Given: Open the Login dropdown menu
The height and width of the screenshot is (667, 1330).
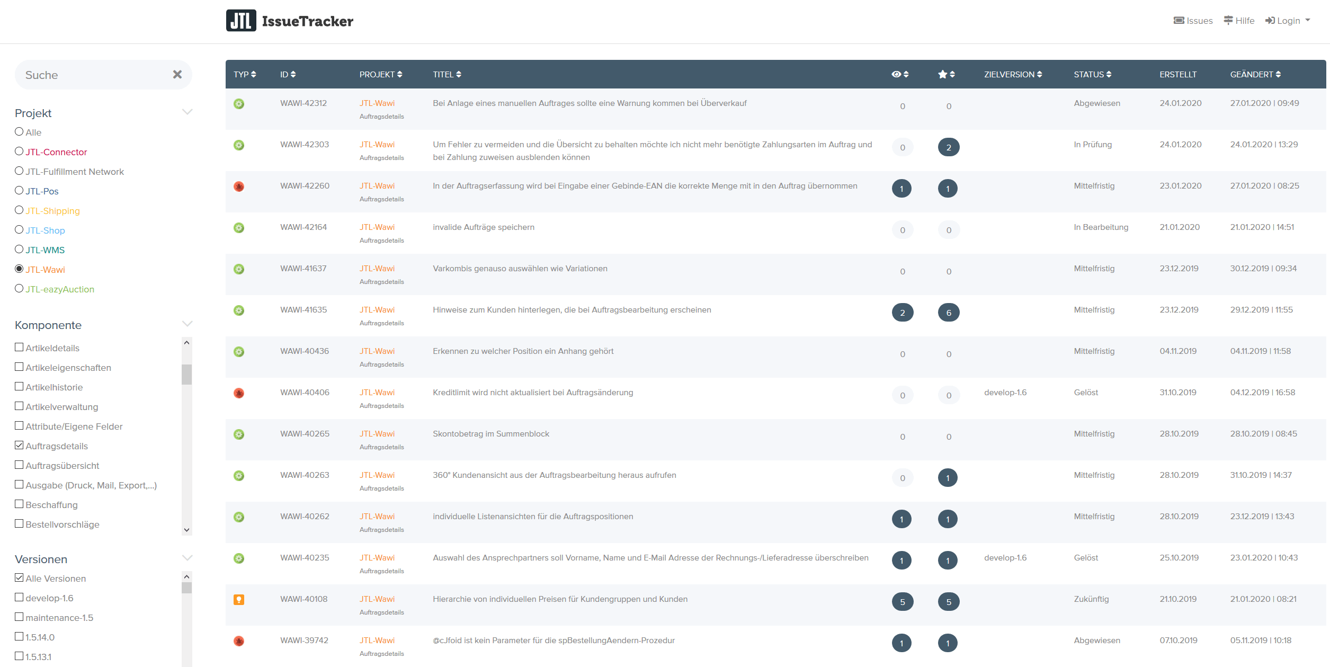Looking at the screenshot, I should pos(1288,21).
